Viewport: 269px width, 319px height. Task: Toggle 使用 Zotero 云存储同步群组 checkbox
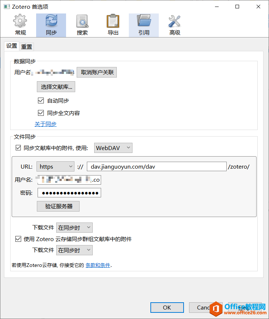point(18,239)
